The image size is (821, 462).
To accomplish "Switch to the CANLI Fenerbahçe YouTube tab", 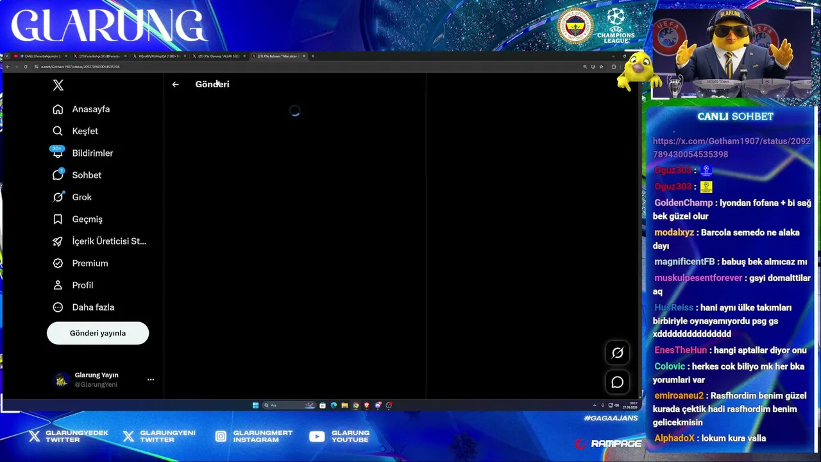I will [41, 56].
